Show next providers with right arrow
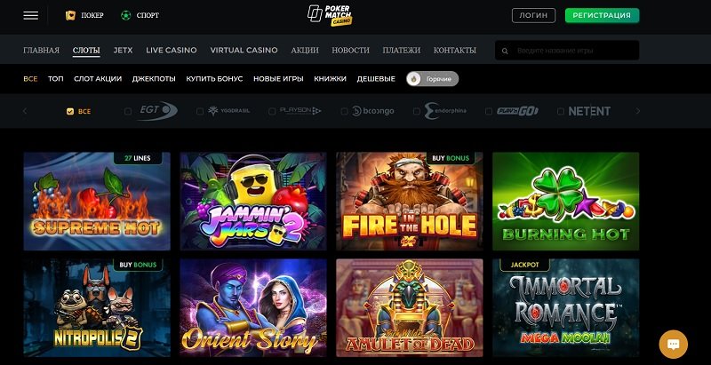The width and height of the screenshot is (711, 365). (638, 111)
